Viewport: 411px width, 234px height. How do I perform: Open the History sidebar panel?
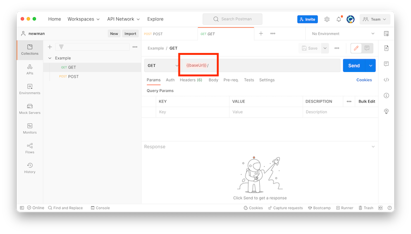[x=30, y=168]
